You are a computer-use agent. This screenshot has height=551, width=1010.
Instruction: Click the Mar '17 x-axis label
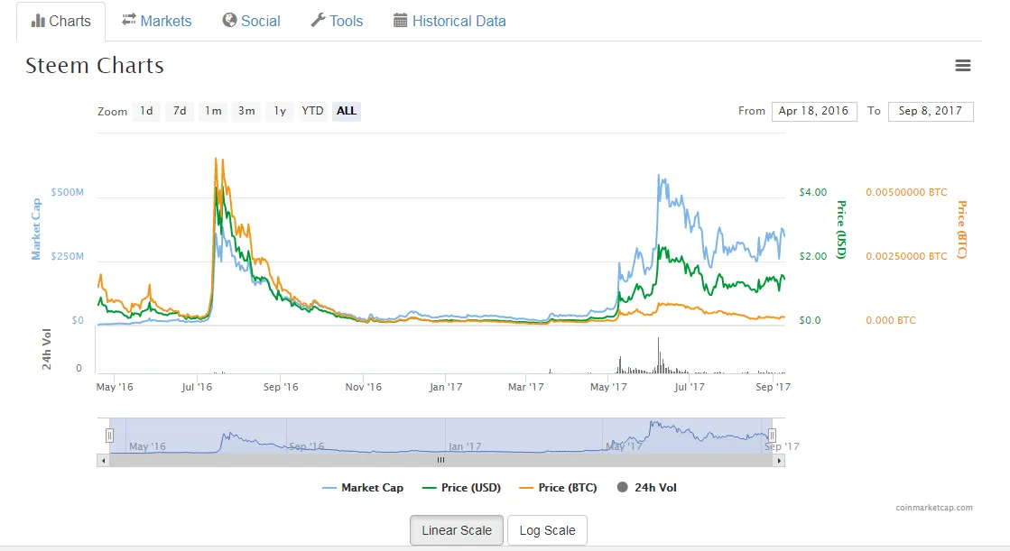[525, 387]
